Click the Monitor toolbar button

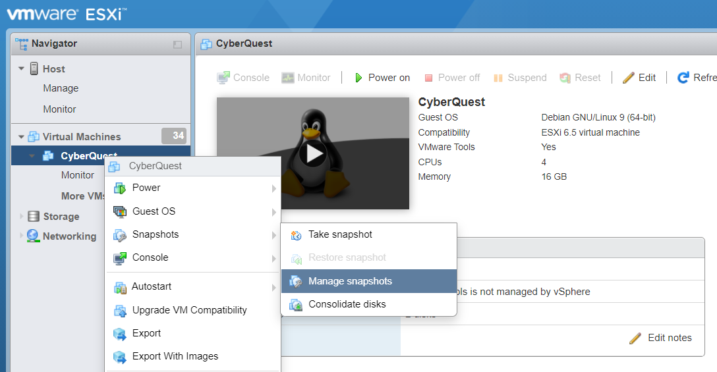[306, 78]
